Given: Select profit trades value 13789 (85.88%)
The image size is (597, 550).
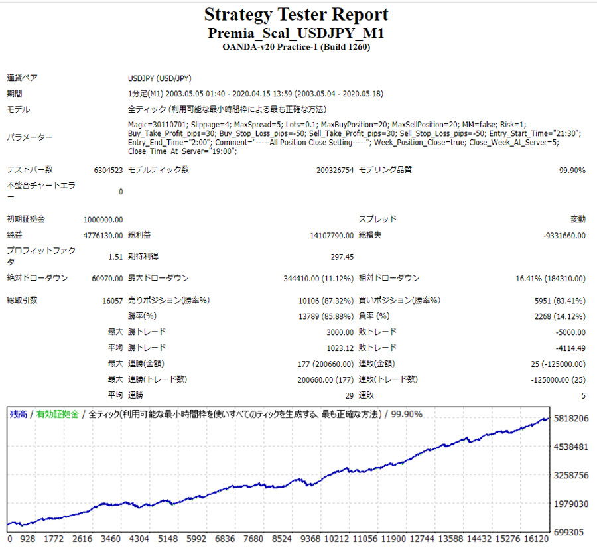Looking at the screenshot, I should coord(326,316).
